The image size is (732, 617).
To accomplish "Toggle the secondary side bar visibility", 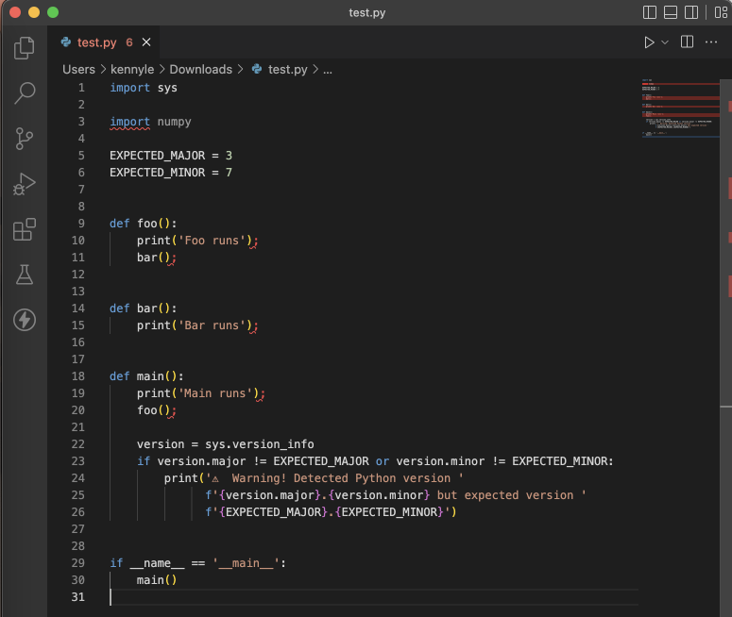I will tap(692, 13).
